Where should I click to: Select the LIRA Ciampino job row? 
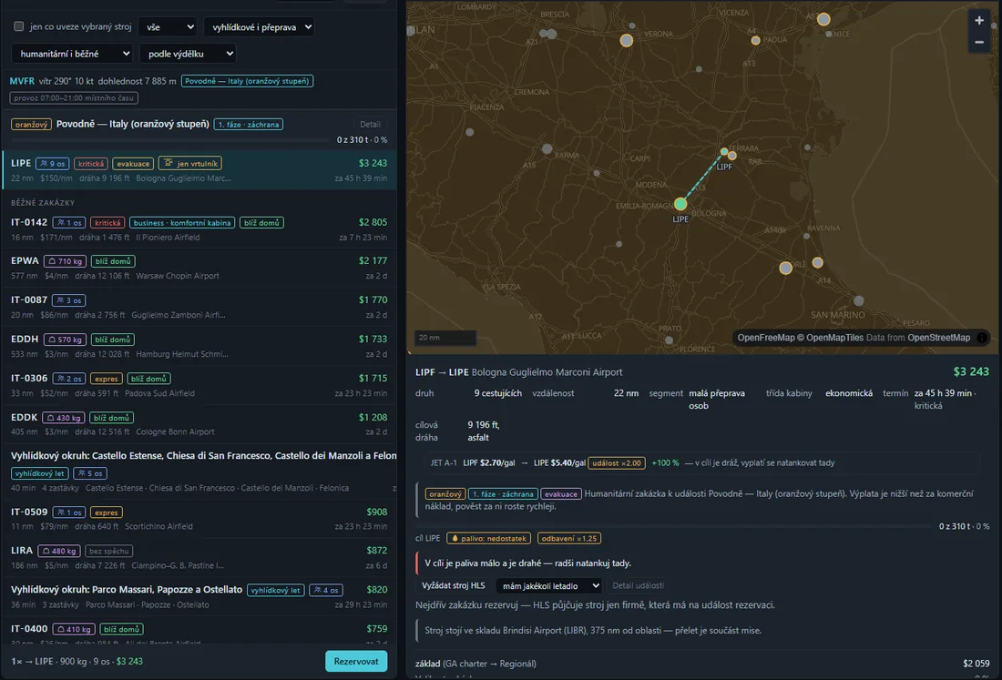point(199,557)
